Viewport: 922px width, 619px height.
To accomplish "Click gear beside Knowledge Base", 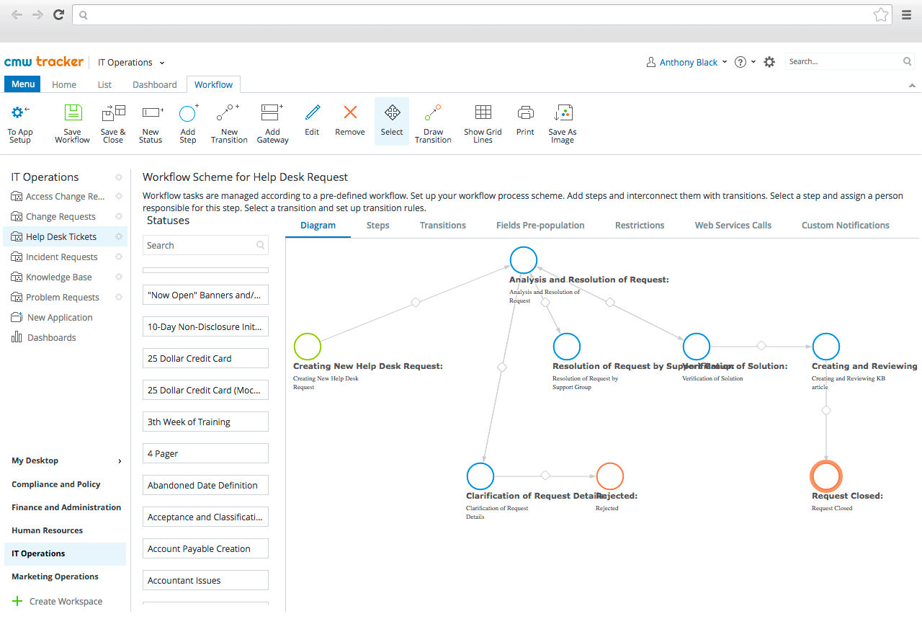I will tap(119, 277).
